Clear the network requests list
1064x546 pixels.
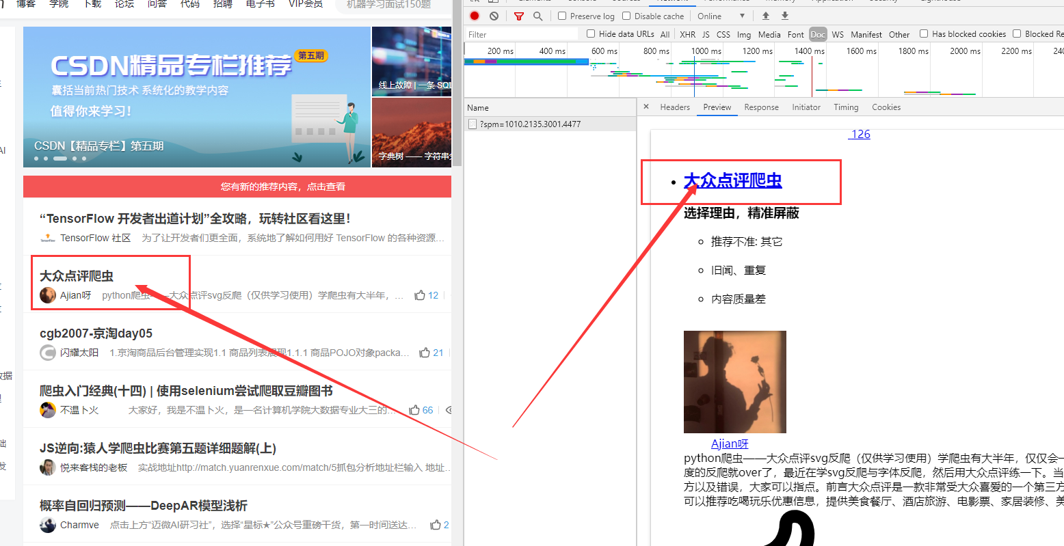coord(494,16)
